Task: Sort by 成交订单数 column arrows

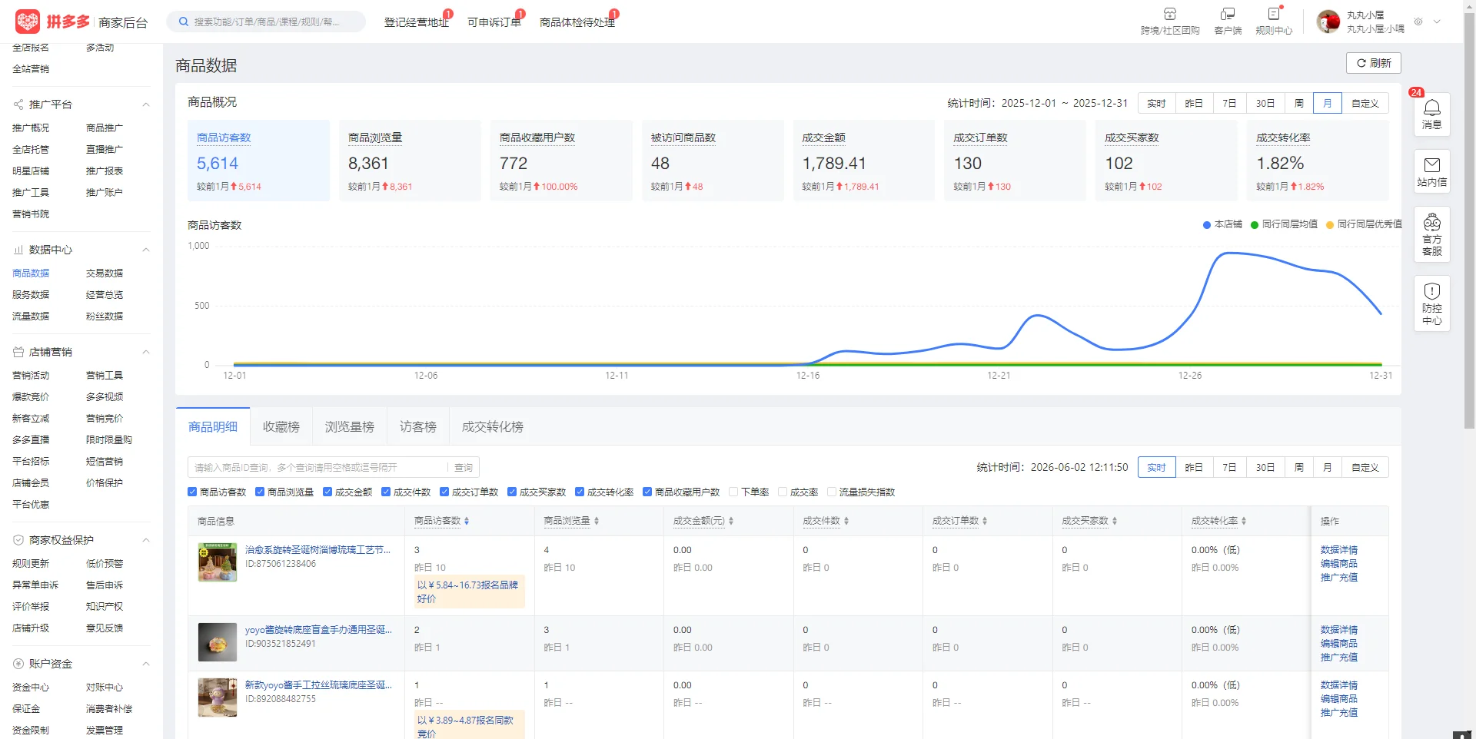Action: click(985, 521)
